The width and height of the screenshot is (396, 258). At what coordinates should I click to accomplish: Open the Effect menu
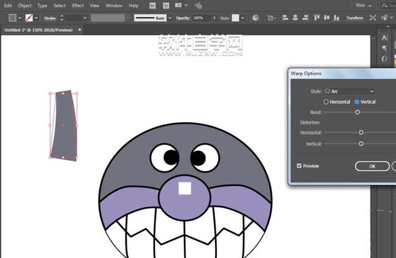(x=77, y=5)
